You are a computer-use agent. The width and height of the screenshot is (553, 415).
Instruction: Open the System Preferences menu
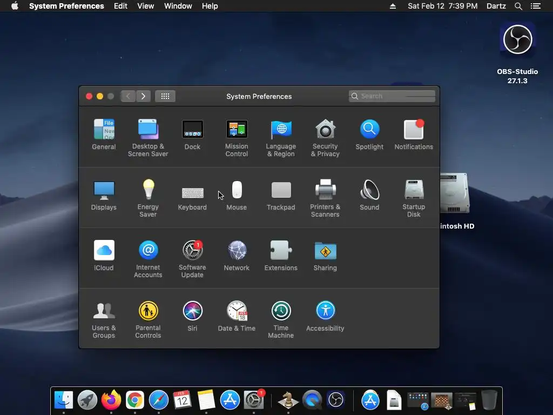(66, 6)
